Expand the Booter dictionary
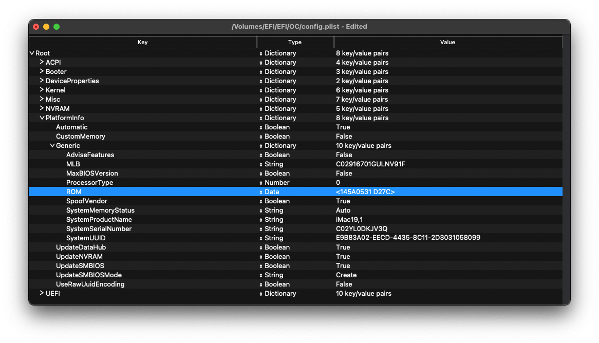The height and width of the screenshot is (343, 599). coord(42,71)
